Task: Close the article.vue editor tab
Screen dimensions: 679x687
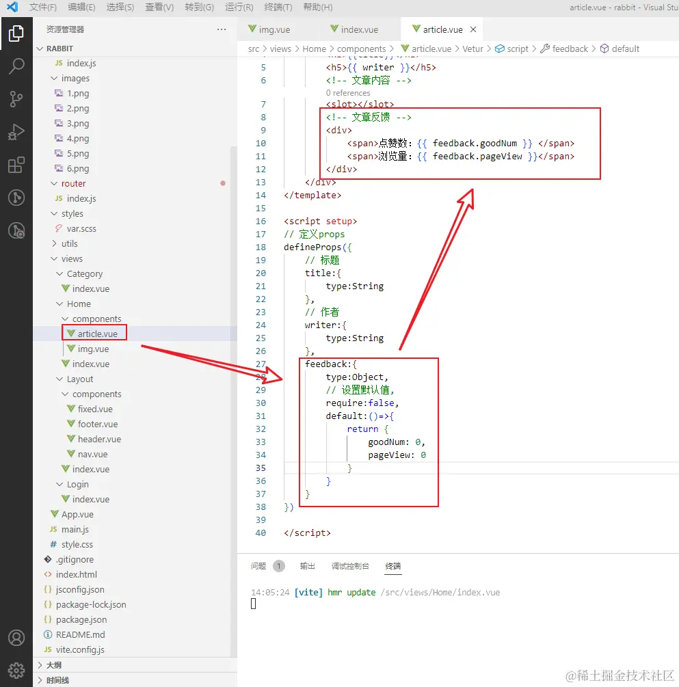Action: (x=473, y=29)
